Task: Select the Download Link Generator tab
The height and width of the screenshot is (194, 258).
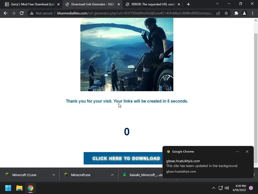Action: [x=92, y=4]
